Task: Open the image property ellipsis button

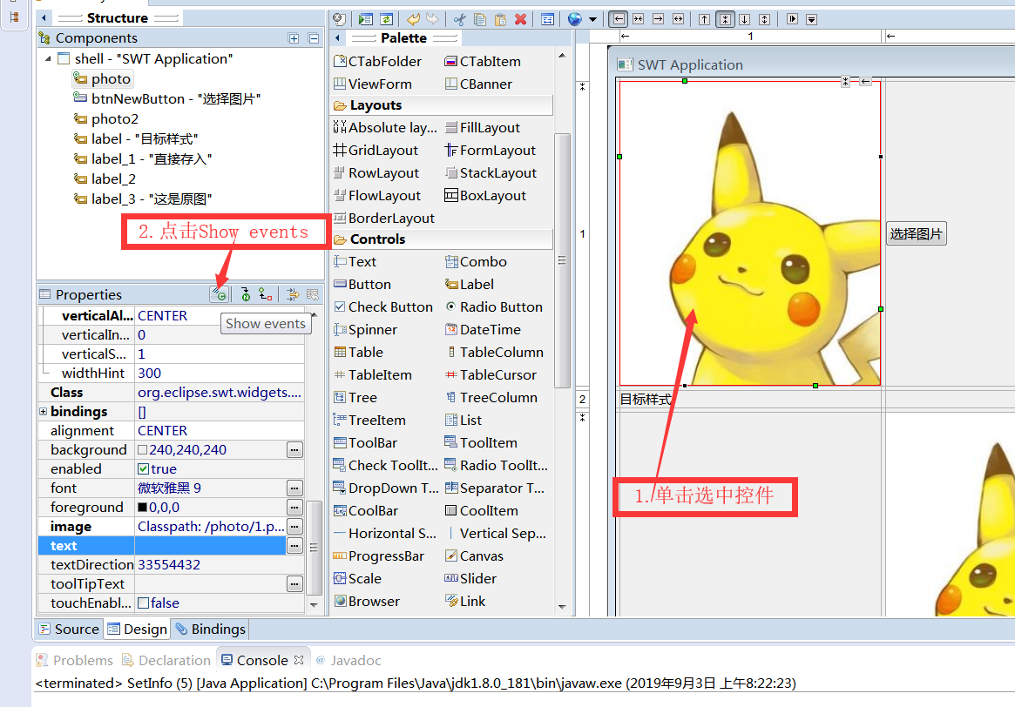Action: coord(294,527)
